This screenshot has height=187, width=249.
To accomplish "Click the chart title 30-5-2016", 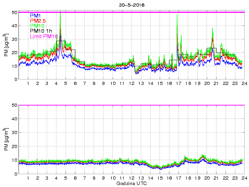I will click(132, 5).
